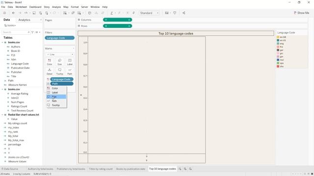Viewport: 314px width, 176px height.
Task: Open the Show Me panel
Action: 301,13
